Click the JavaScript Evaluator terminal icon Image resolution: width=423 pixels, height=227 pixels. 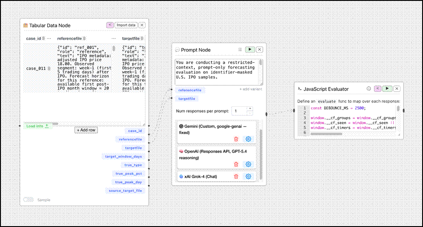(x=300, y=88)
